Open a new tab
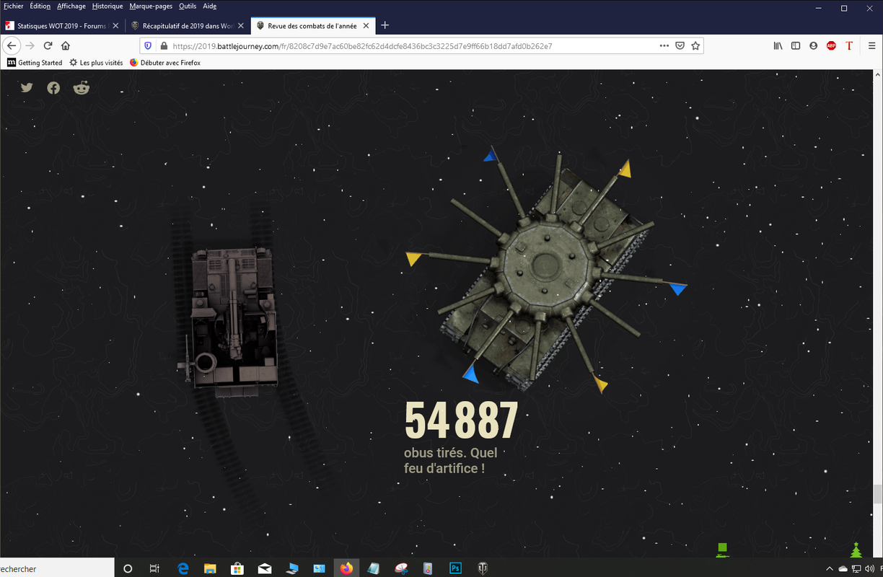 click(x=385, y=25)
